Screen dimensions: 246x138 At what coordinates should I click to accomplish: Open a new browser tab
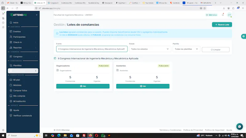[216, 3]
